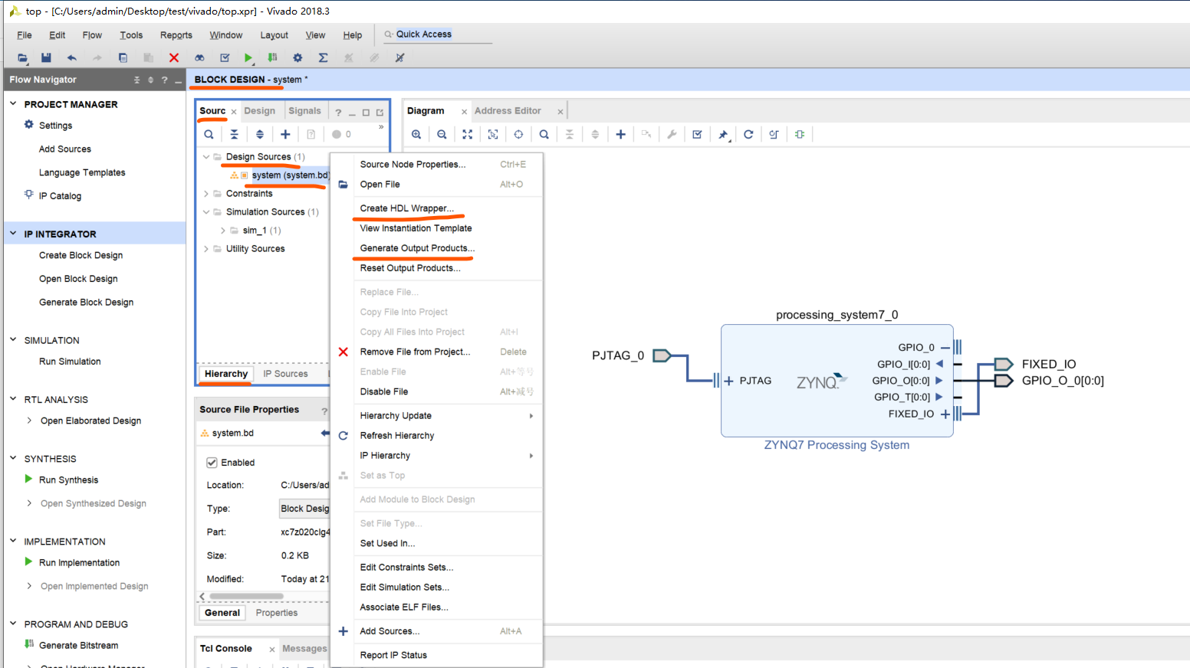Choose Generate Output Products menu entry
This screenshot has height=668, width=1190.
[416, 248]
